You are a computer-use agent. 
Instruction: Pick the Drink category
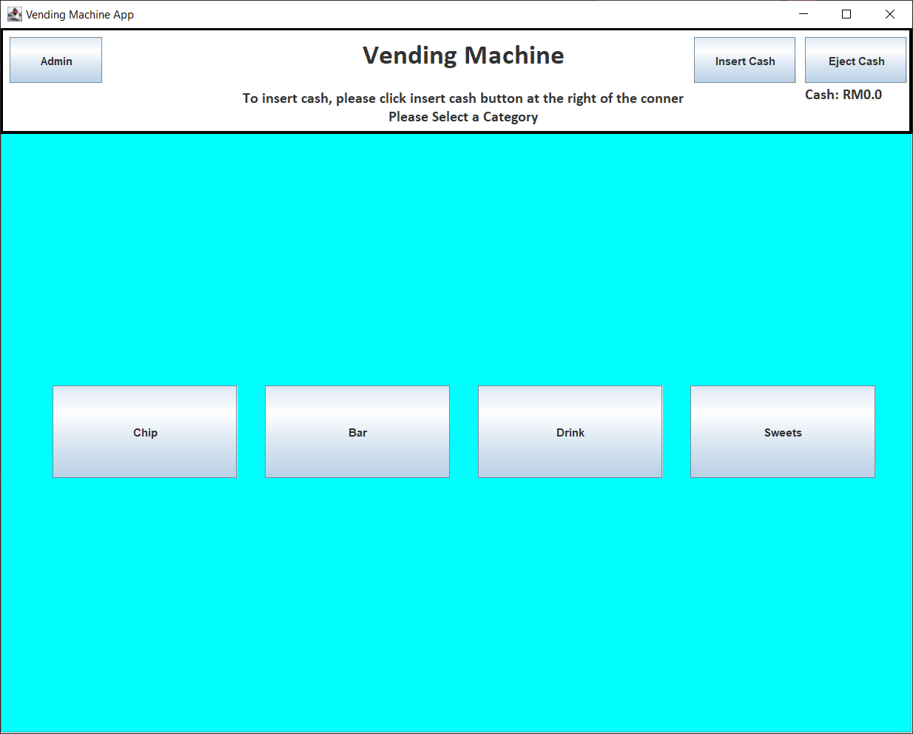coord(570,432)
